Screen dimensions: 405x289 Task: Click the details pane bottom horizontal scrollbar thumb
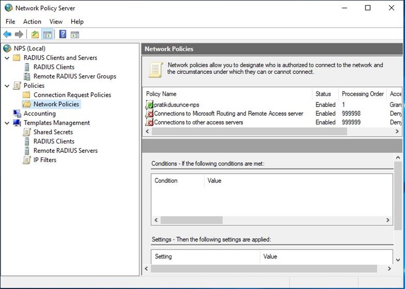264,269
